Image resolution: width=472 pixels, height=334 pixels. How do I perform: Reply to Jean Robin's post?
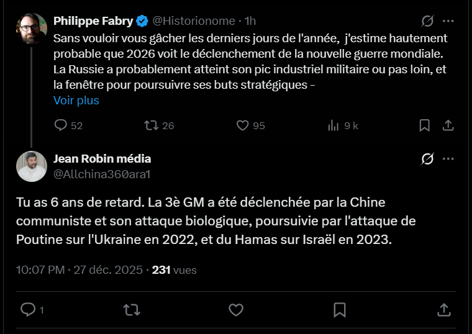tap(28, 309)
